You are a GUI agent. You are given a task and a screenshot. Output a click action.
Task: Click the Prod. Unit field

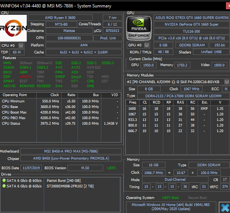(108, 38)
